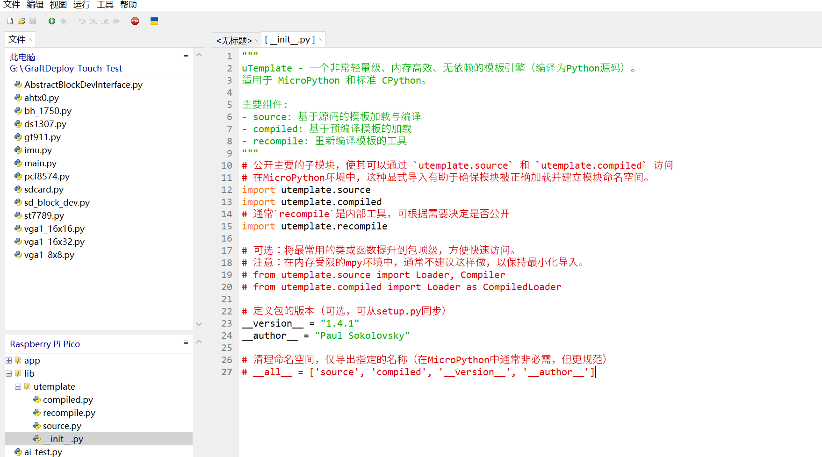
Task: Expand the app folder on Pico
Action: 8,360
